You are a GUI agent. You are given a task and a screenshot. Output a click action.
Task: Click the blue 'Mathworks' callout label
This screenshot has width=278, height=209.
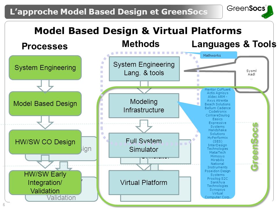(219, 55)
